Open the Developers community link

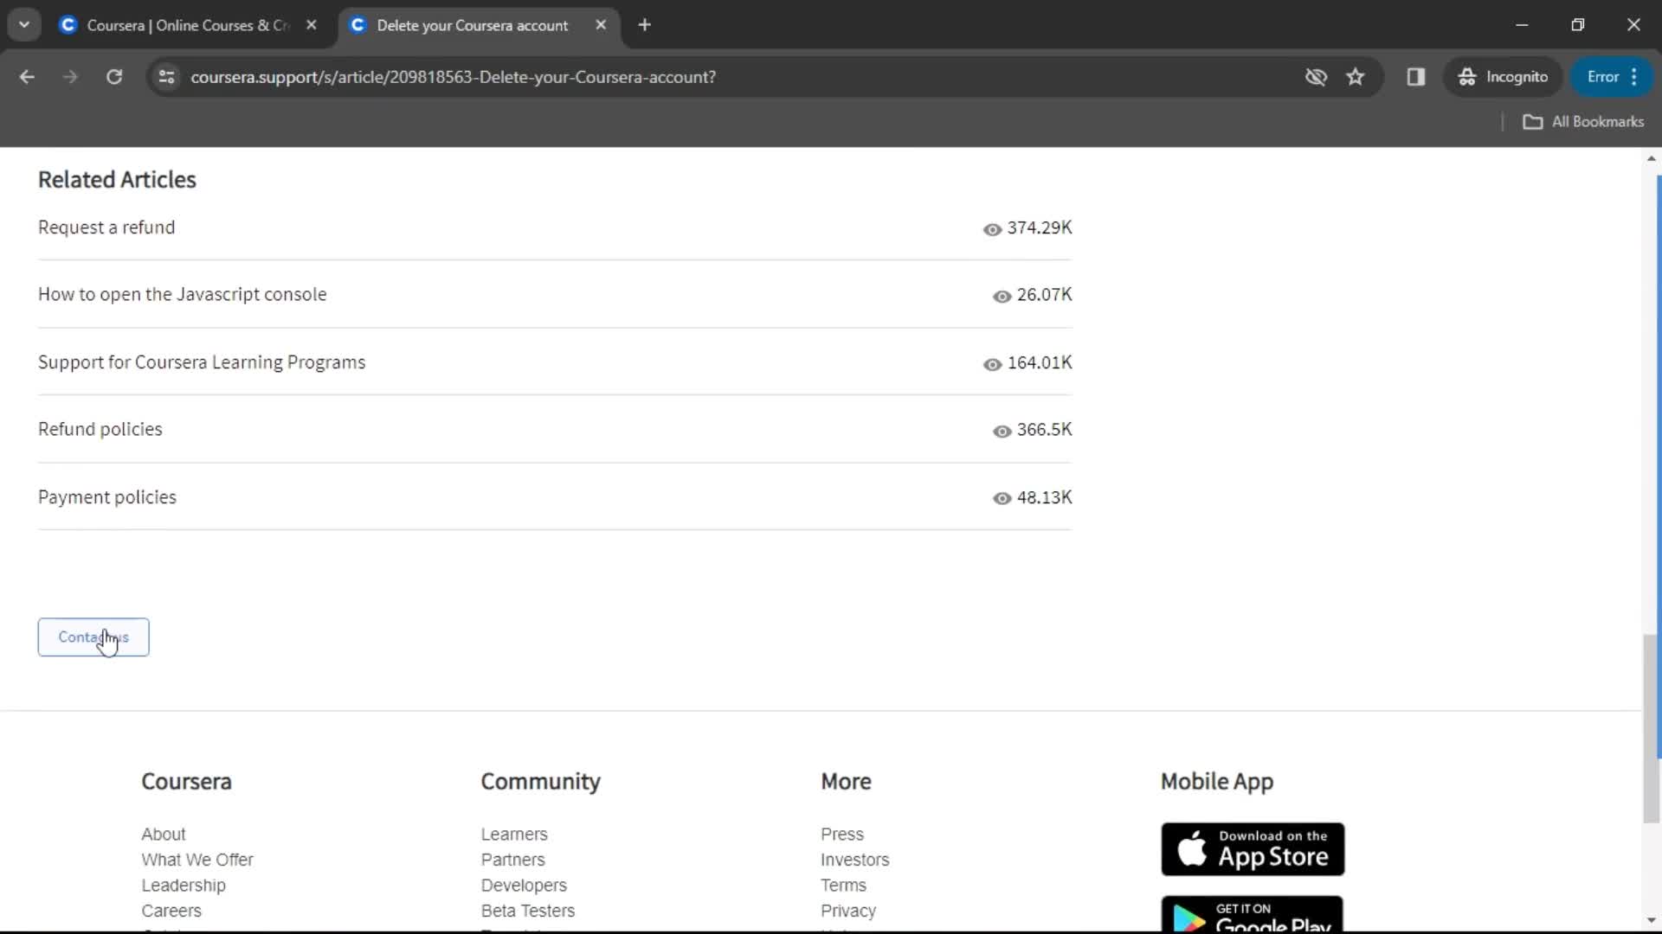(524, 886)
